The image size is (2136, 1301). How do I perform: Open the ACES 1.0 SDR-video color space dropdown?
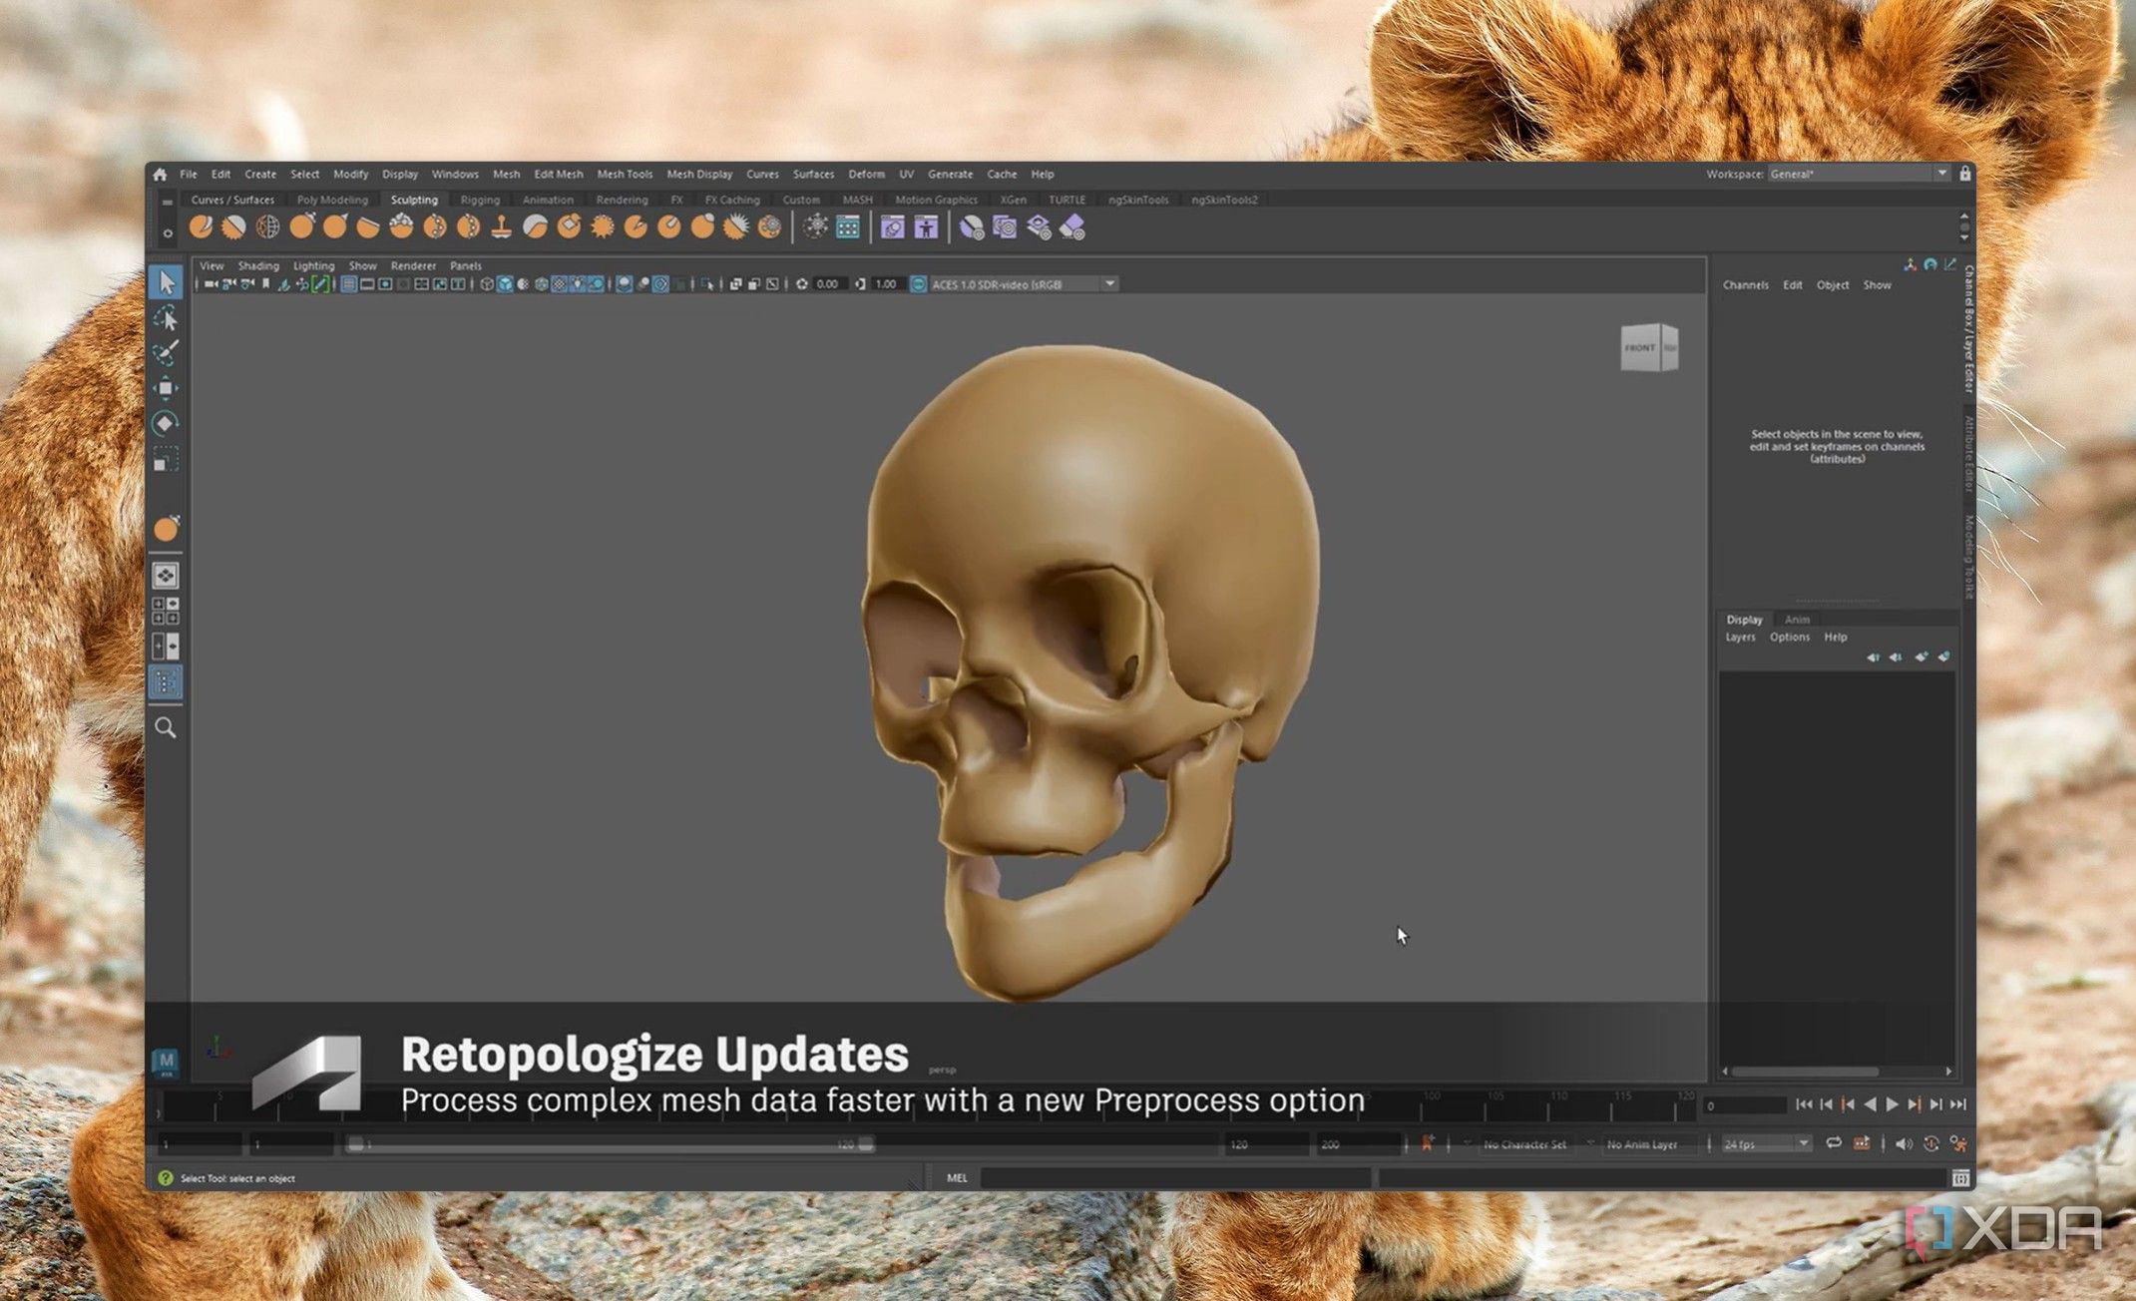pos(1109,284)
